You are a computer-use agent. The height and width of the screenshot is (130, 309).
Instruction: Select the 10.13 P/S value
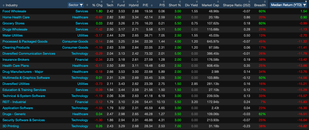pos(161,102)
